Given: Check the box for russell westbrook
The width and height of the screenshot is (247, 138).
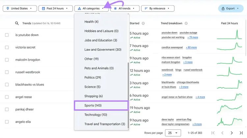Looking at the screenshot, I should pyautogui.click(x=7, y=72).
